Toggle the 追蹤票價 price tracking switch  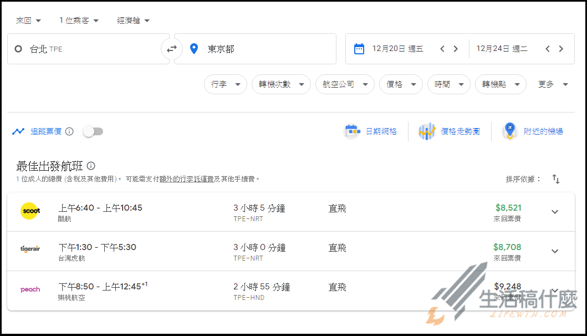coord(93,131)
